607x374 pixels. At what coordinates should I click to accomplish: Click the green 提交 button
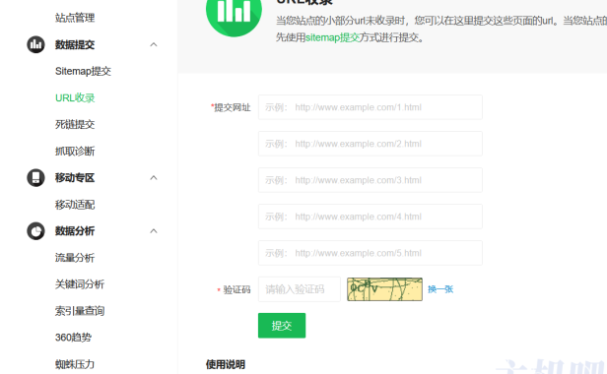pos(282,325)
